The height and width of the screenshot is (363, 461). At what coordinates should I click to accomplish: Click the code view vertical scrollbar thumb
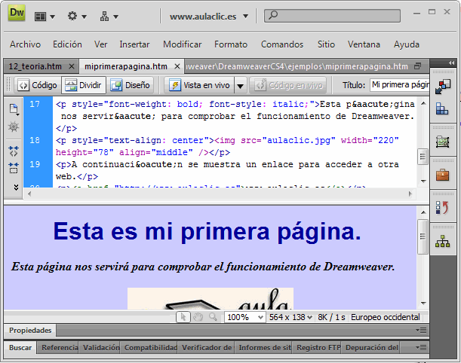tap(423, 157)
